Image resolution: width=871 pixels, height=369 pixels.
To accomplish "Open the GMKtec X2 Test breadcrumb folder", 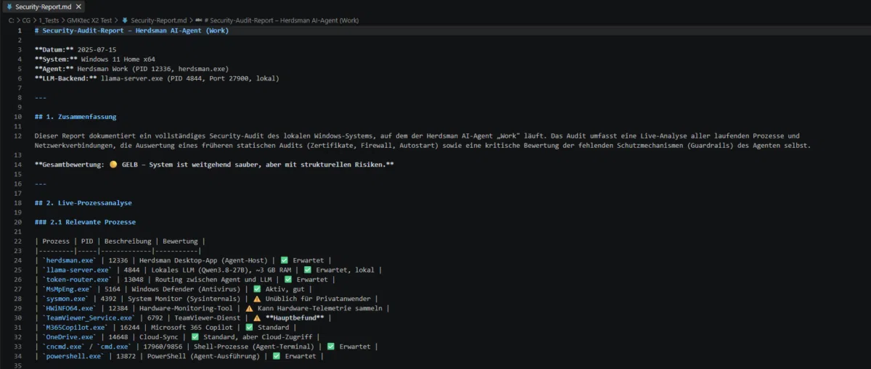I will 90,20.
